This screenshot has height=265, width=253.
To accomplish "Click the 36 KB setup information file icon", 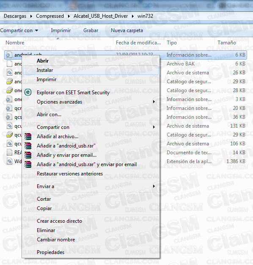I will click(x=9, y=117).
